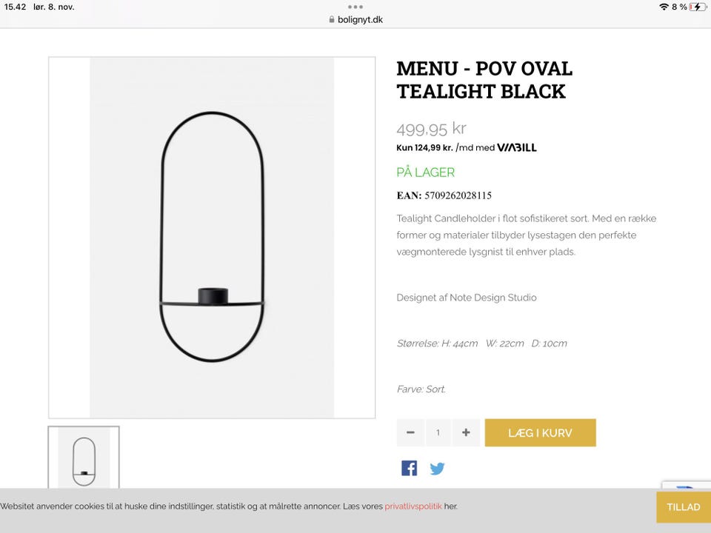
Task: Click the product title POV Oval Tealight
Action: click(484, 80)
